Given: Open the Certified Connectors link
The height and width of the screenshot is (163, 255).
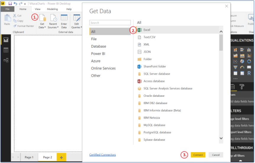Looking at the screenshot, I should click(103, 155).
